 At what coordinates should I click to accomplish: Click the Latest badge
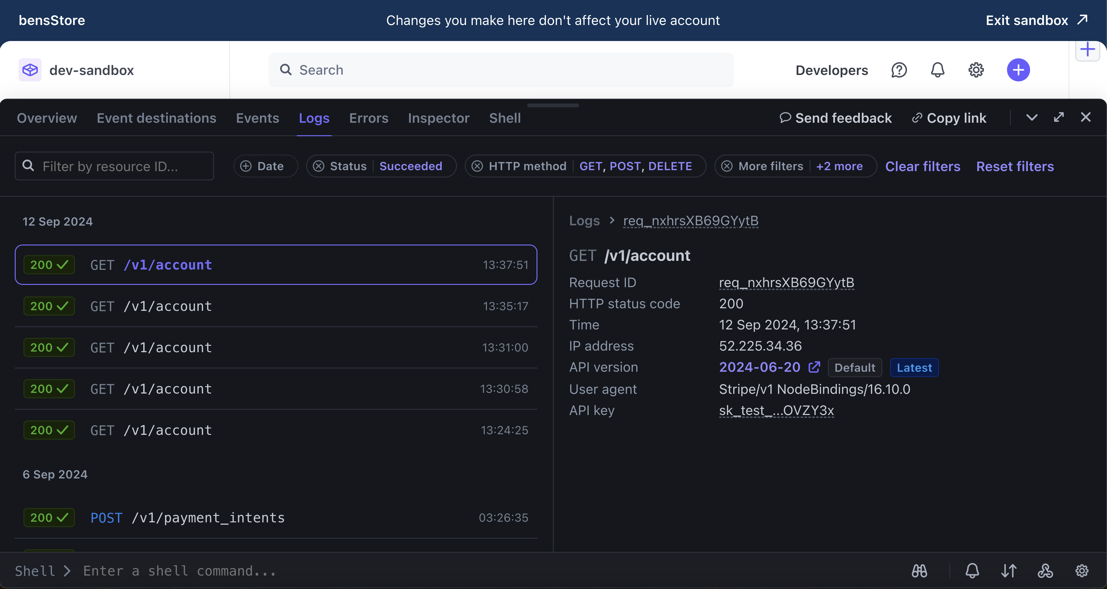pos(914,367)
